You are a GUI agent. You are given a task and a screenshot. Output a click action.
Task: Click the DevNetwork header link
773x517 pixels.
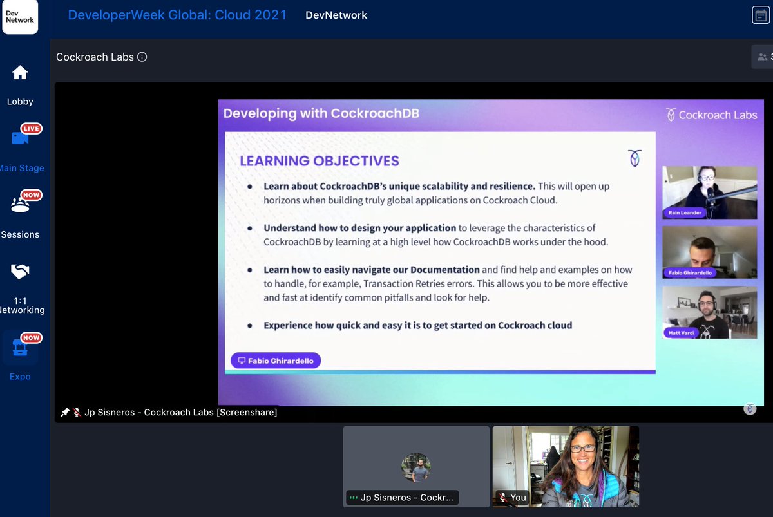click(336, 15)
